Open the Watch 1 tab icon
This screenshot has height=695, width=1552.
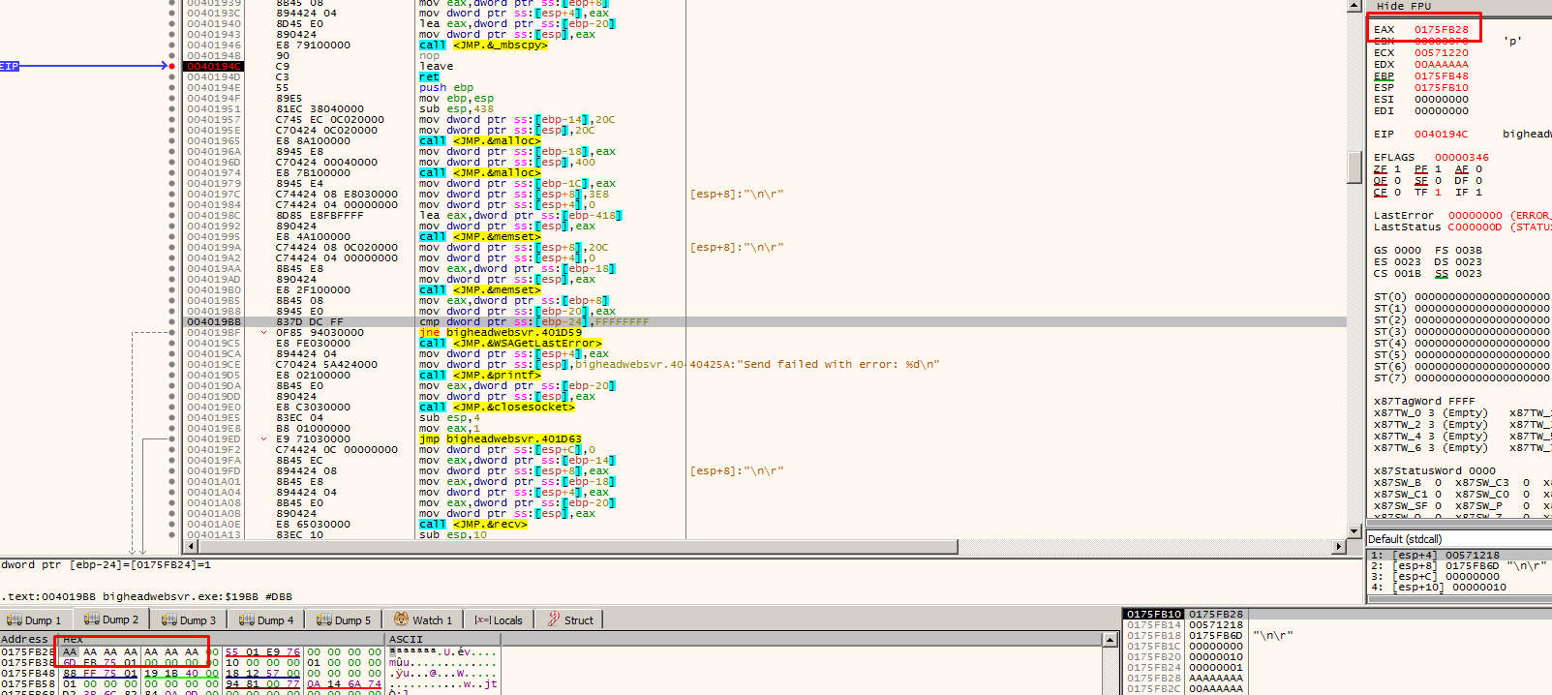point(401,619)
